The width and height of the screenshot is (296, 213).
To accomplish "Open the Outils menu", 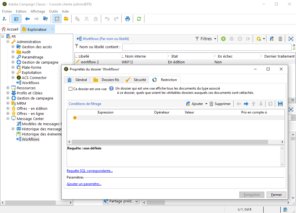I will pos(54,11).
